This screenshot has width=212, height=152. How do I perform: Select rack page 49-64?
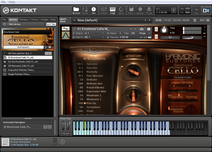(186, 20)
